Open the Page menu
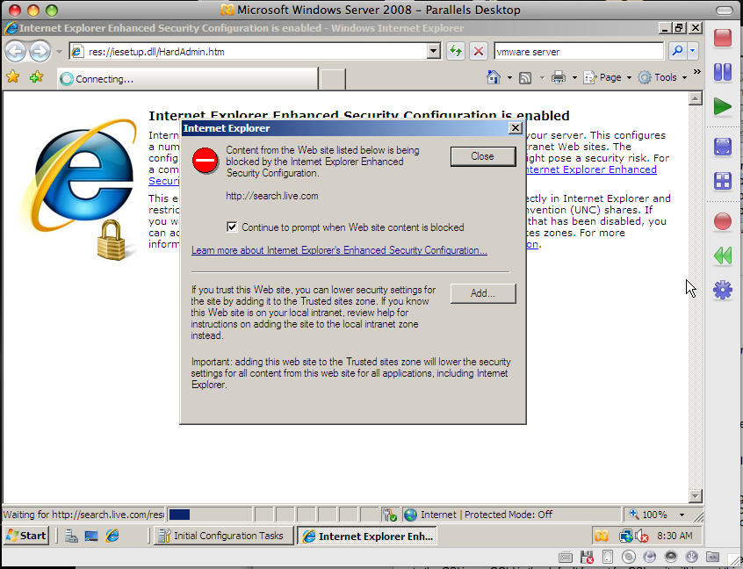The height and width of the screenshot is (569, 743). pyautogui.click(x=608, y=77)
